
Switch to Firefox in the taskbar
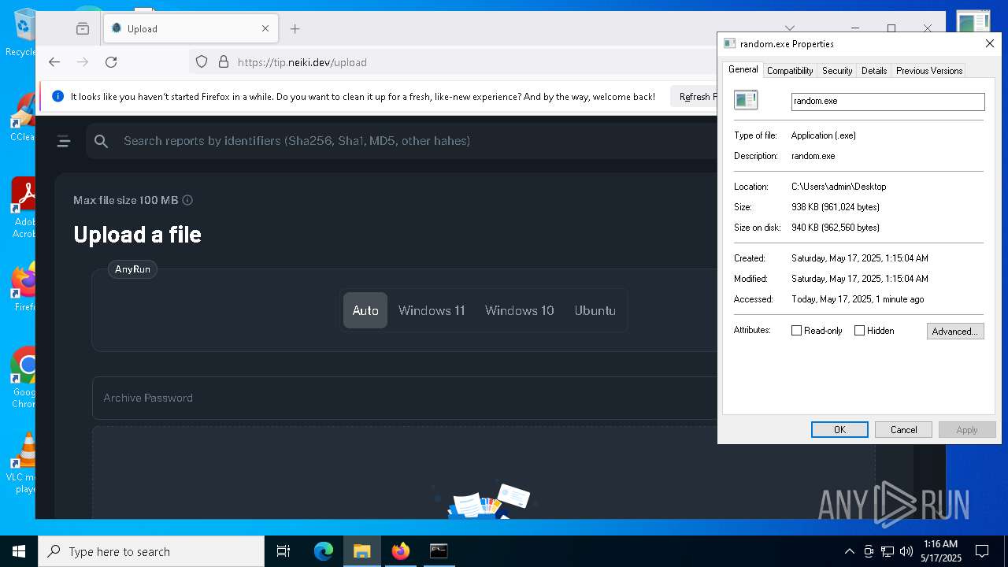click(400, 551)
